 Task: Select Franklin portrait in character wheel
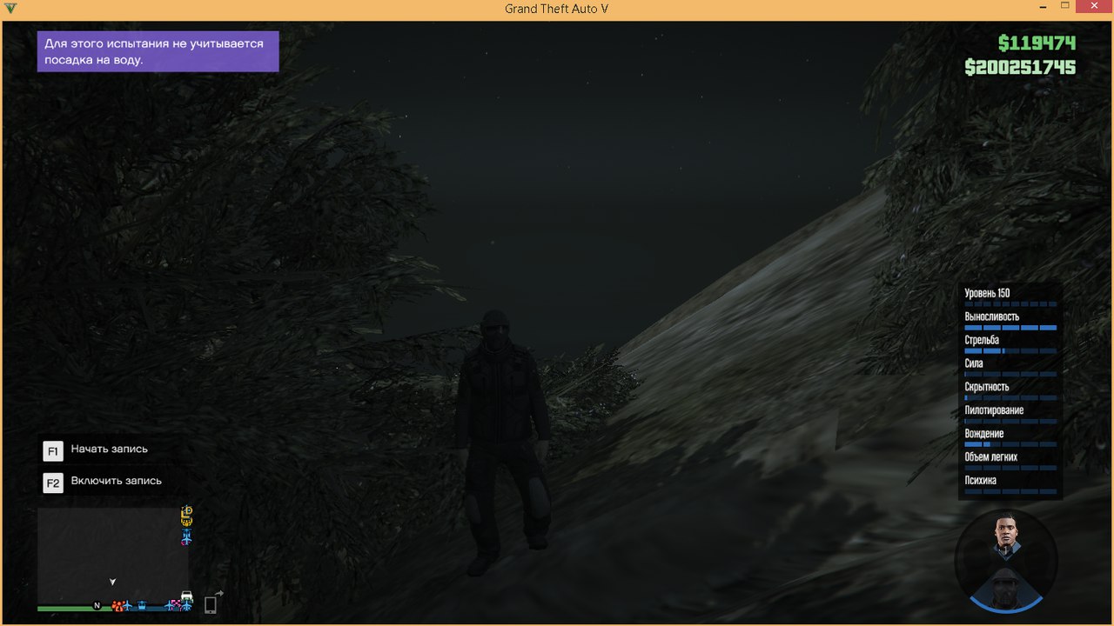(x=1006, y=537)
